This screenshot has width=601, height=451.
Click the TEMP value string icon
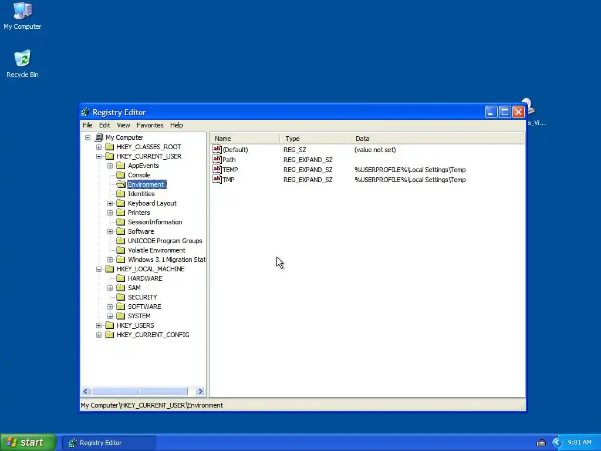click(217, 169)
